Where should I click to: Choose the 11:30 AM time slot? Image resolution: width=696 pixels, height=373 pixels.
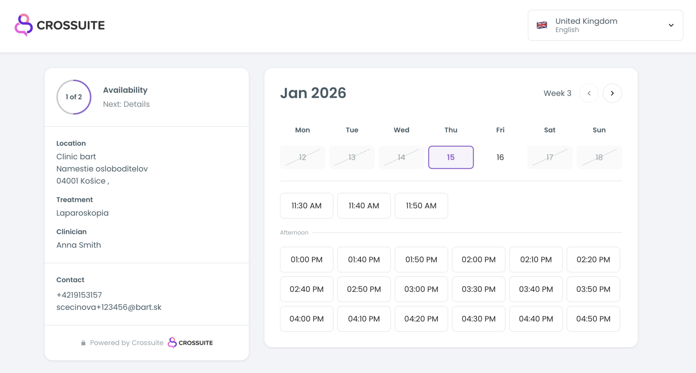point(306,206)
